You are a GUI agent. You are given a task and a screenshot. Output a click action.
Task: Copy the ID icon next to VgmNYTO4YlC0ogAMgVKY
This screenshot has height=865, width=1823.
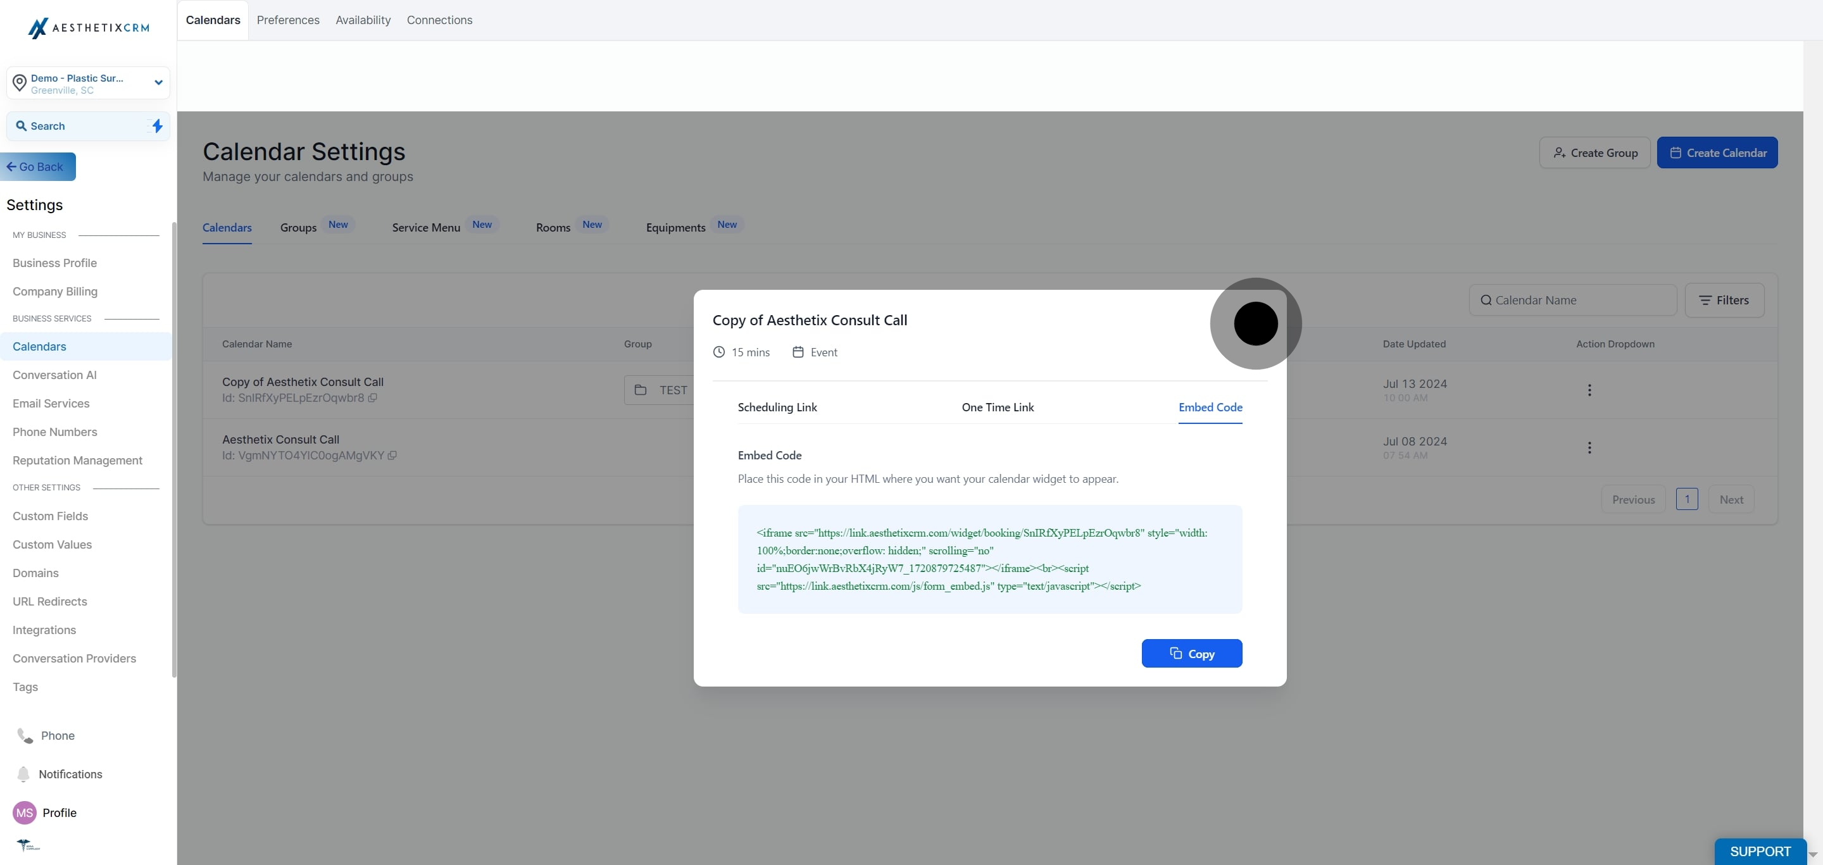pos(392,456)
